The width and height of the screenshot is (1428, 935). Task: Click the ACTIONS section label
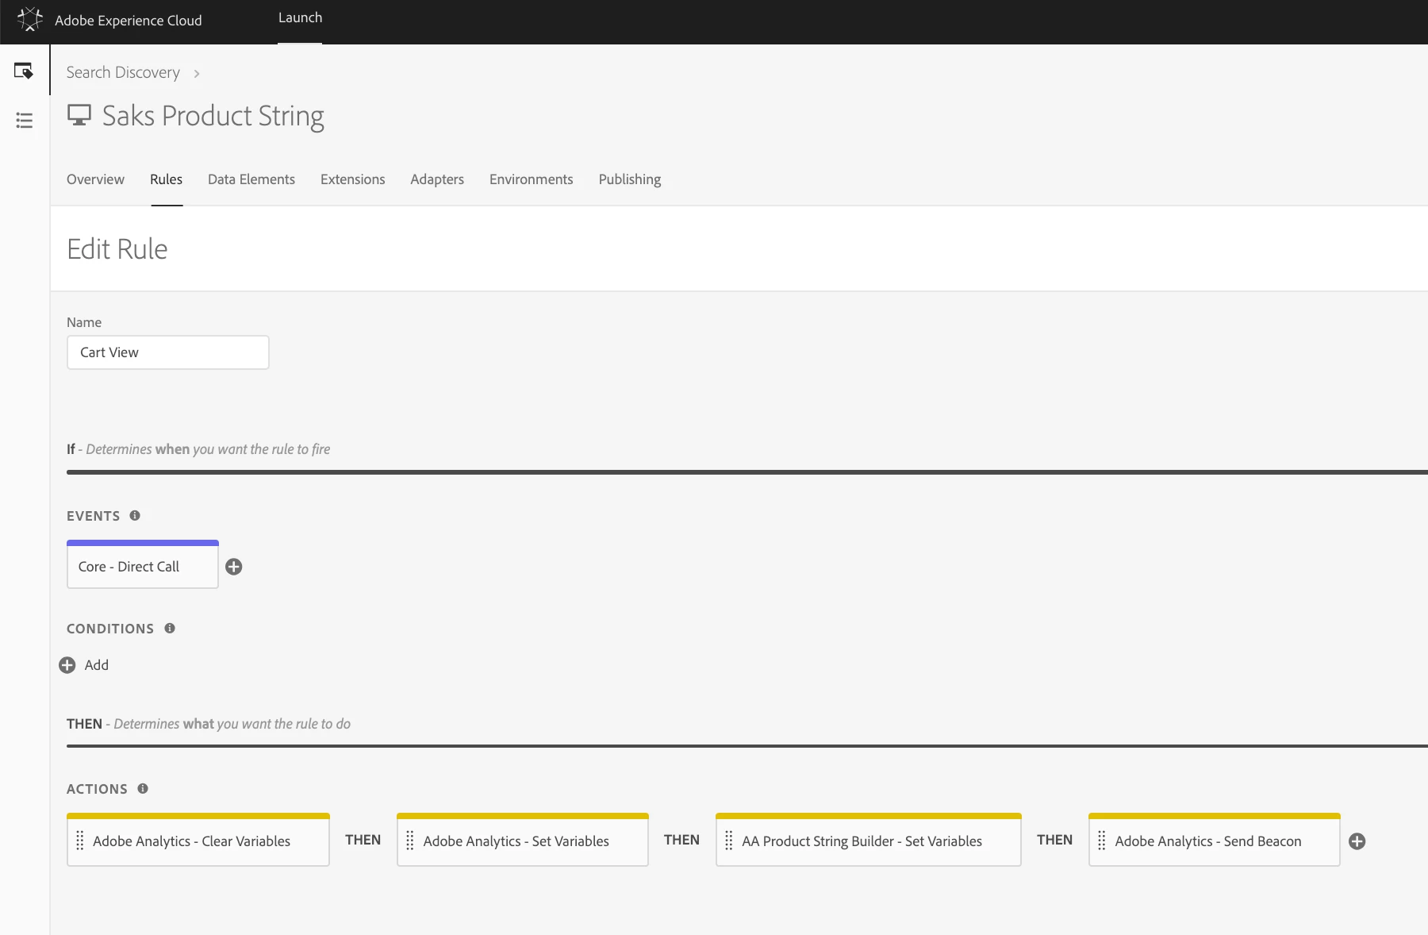tap(97, 789)
